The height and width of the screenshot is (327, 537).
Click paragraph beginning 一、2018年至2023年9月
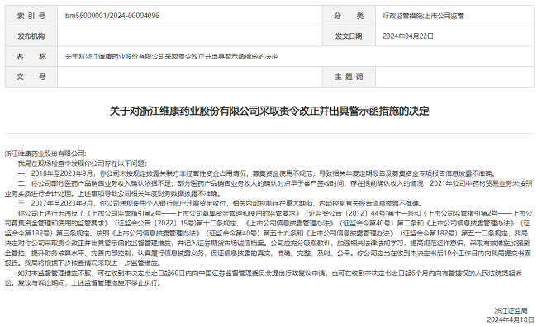256,173
